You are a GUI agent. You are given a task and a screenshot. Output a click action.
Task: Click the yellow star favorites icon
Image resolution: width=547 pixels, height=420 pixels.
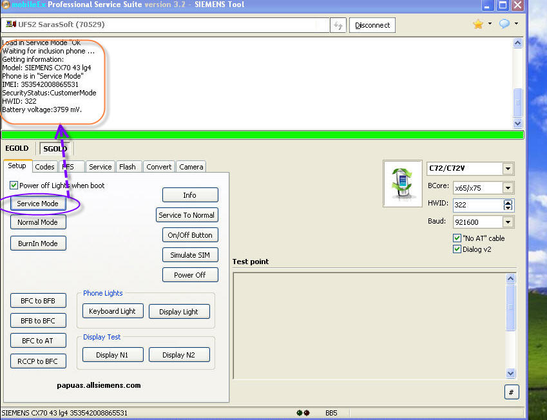pos(478,24)
